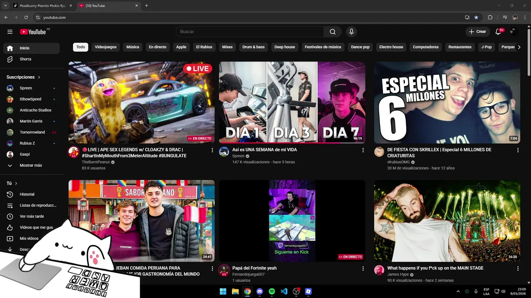Open the Spreen subscription channel
This screenshot has width=531, height=298.
32,88
